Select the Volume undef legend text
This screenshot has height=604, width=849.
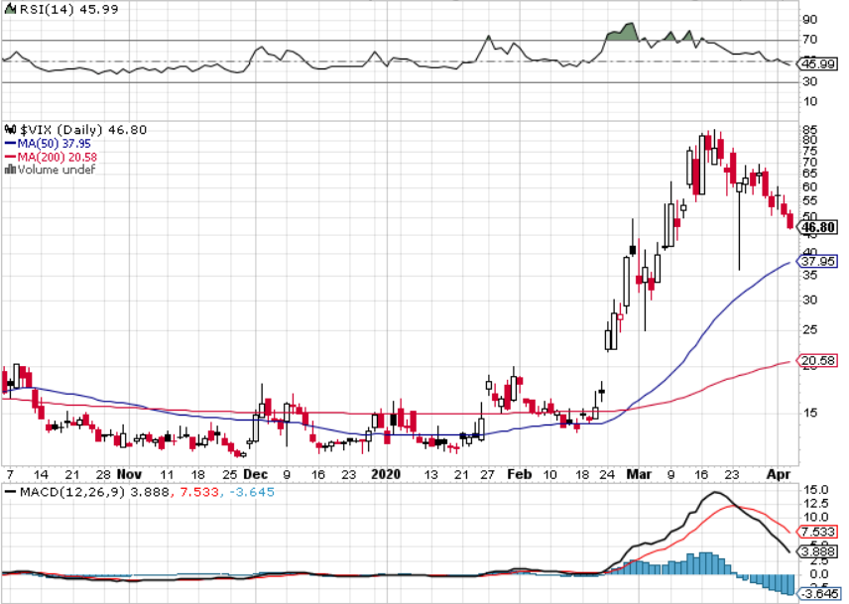(57, 170)
